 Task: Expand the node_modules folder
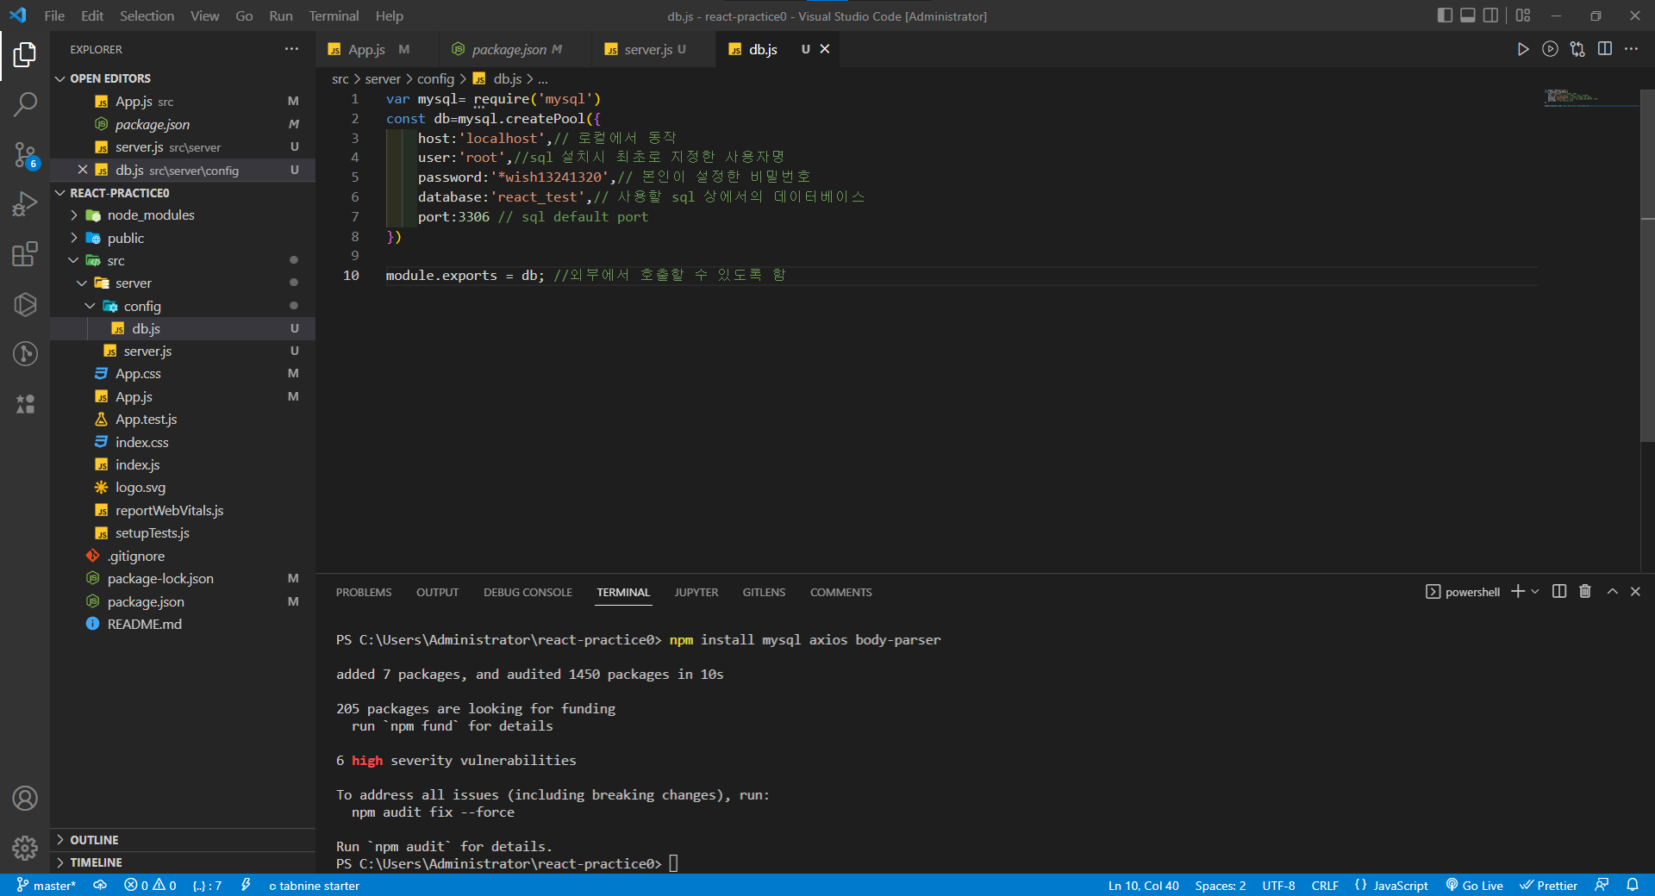tap(74, 215)
